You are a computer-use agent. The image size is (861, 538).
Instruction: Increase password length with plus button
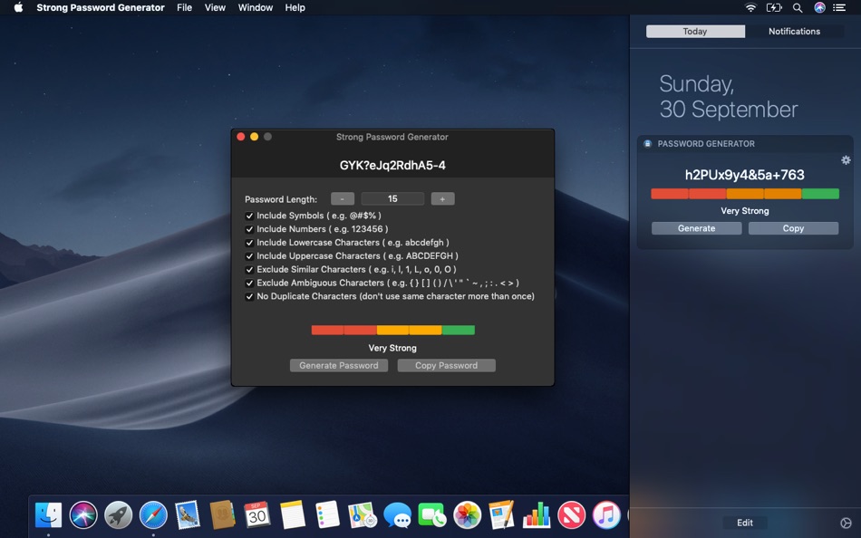442,198
